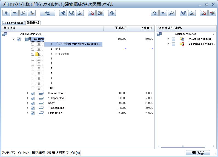
Task: Click add view/section house tree icon
Action: click(183, 13)
